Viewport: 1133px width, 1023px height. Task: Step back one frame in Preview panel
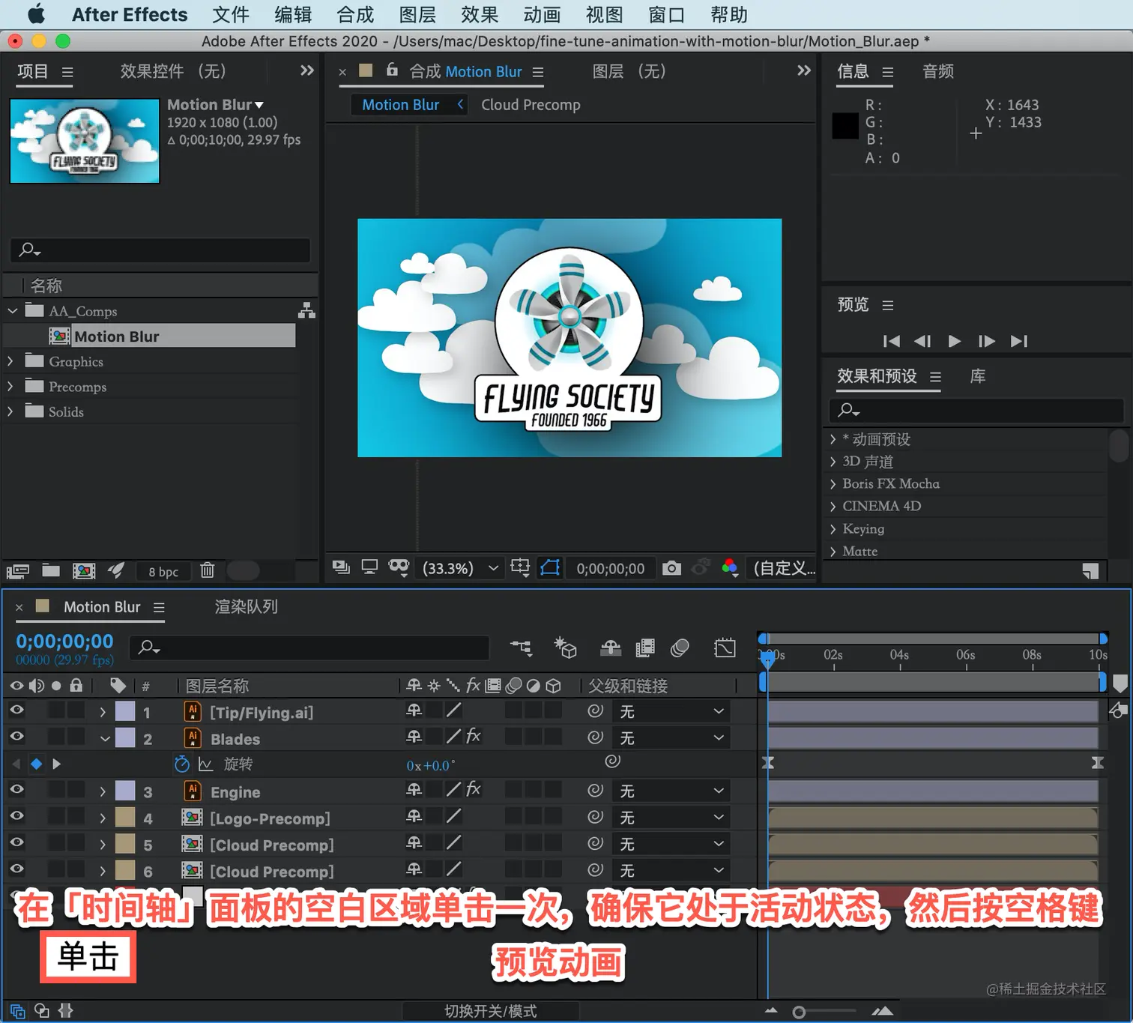point(922,341)
